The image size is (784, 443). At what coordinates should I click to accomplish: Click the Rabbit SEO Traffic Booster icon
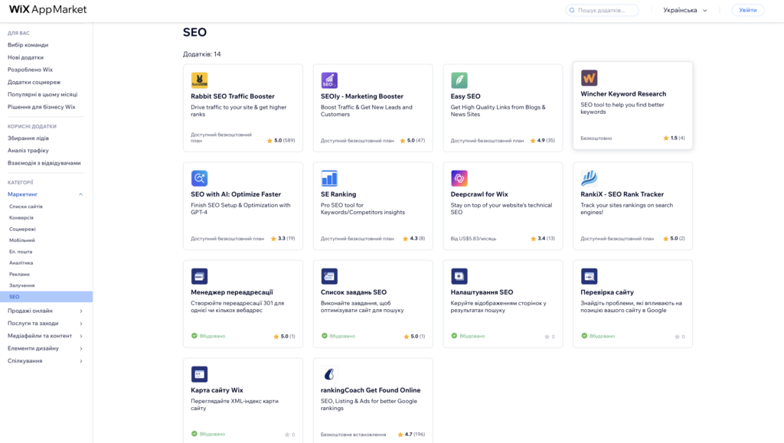[199, 80]
